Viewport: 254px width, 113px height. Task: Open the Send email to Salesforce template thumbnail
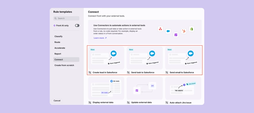183,58
